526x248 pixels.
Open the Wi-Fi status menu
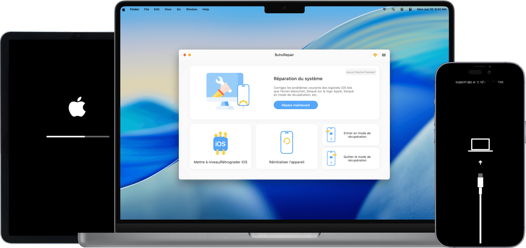pyautogui.click(x=385, y=10)
